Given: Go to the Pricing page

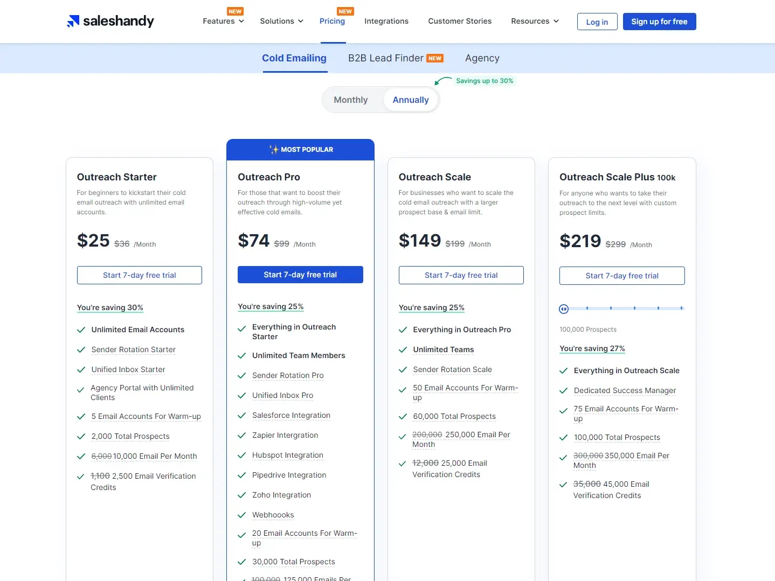Looking at the screenshot, I should pyautogui.click(x=332, y=21).
